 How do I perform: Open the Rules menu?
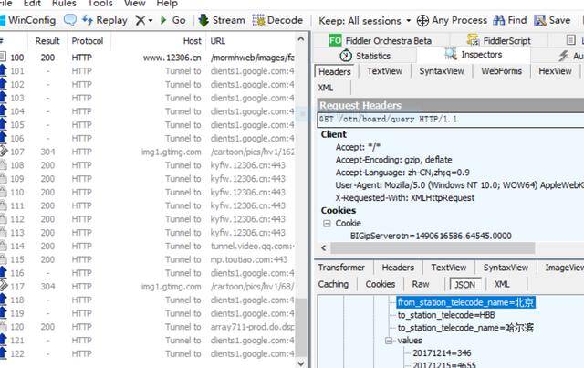tap(64, 4)
